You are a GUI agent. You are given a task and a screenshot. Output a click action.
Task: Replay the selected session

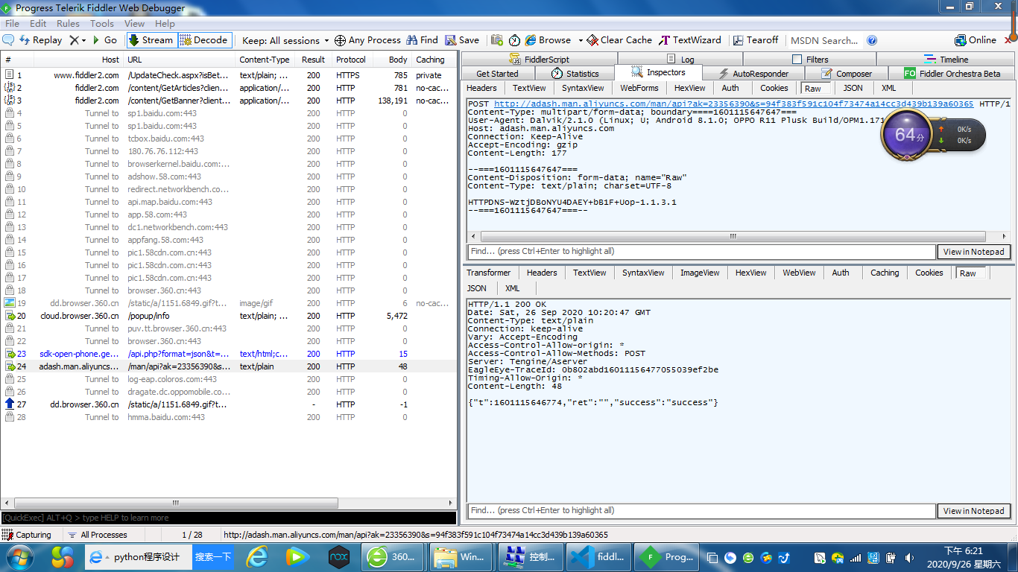40,40
